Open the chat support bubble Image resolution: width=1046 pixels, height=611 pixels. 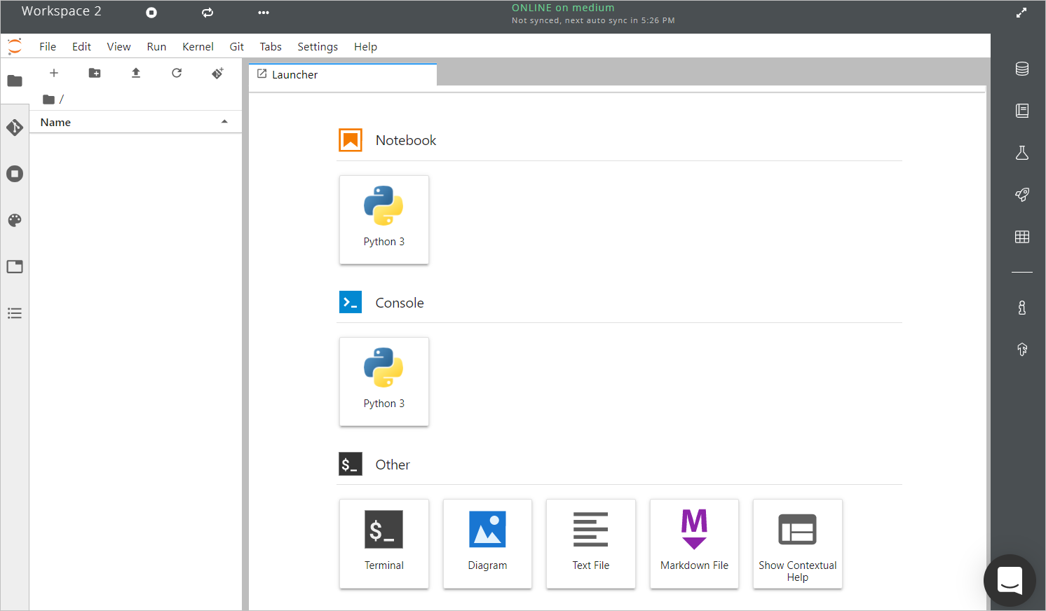(x=1010, y=581)
